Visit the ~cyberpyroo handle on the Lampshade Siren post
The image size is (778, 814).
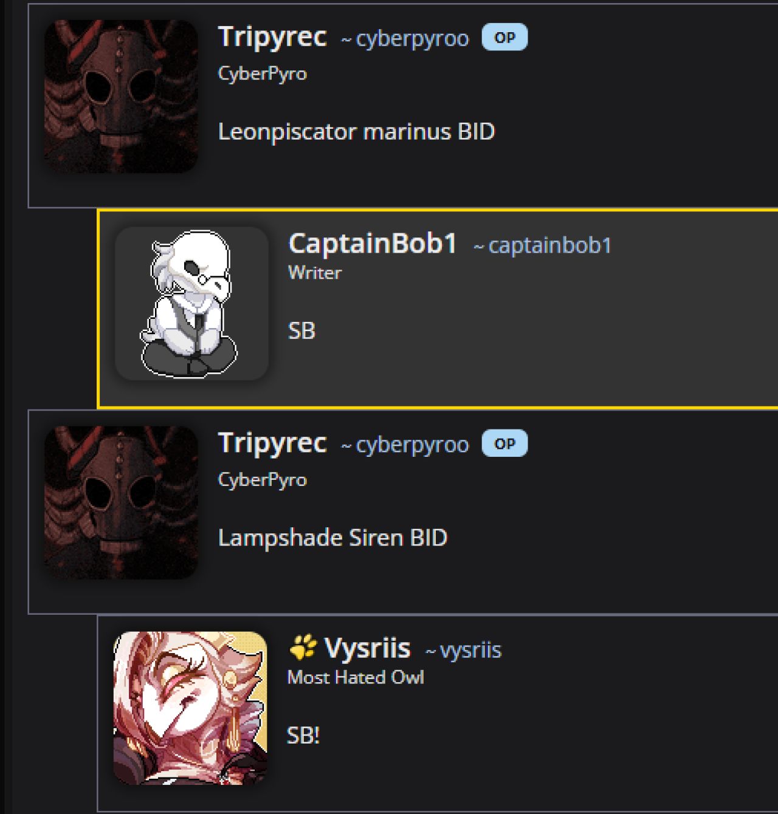click(x=405, y=445)
